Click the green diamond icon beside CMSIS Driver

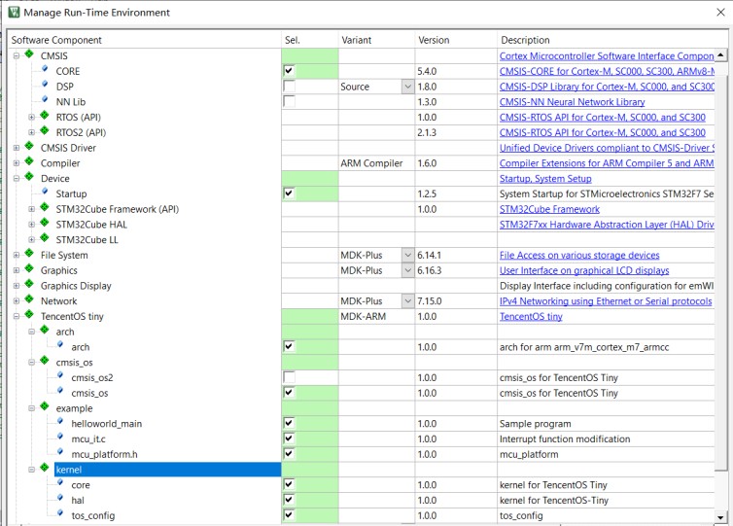(x=29, y=147)
